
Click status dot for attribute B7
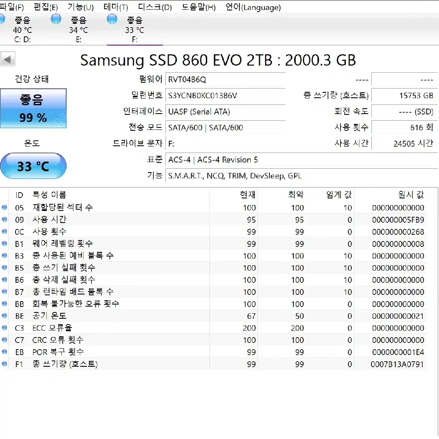(x=5, y=292)
